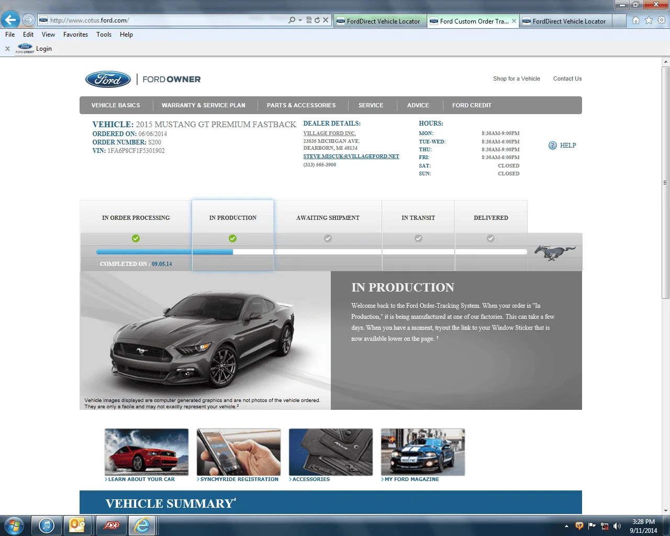
Task: Select the IN TRANSIT stage tab
Action: (418, 218)
